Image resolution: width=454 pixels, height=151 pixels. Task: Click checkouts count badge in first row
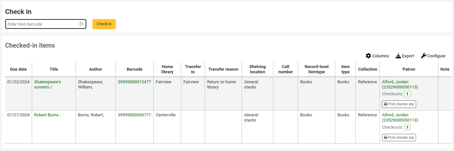click(x=407, y=94)
